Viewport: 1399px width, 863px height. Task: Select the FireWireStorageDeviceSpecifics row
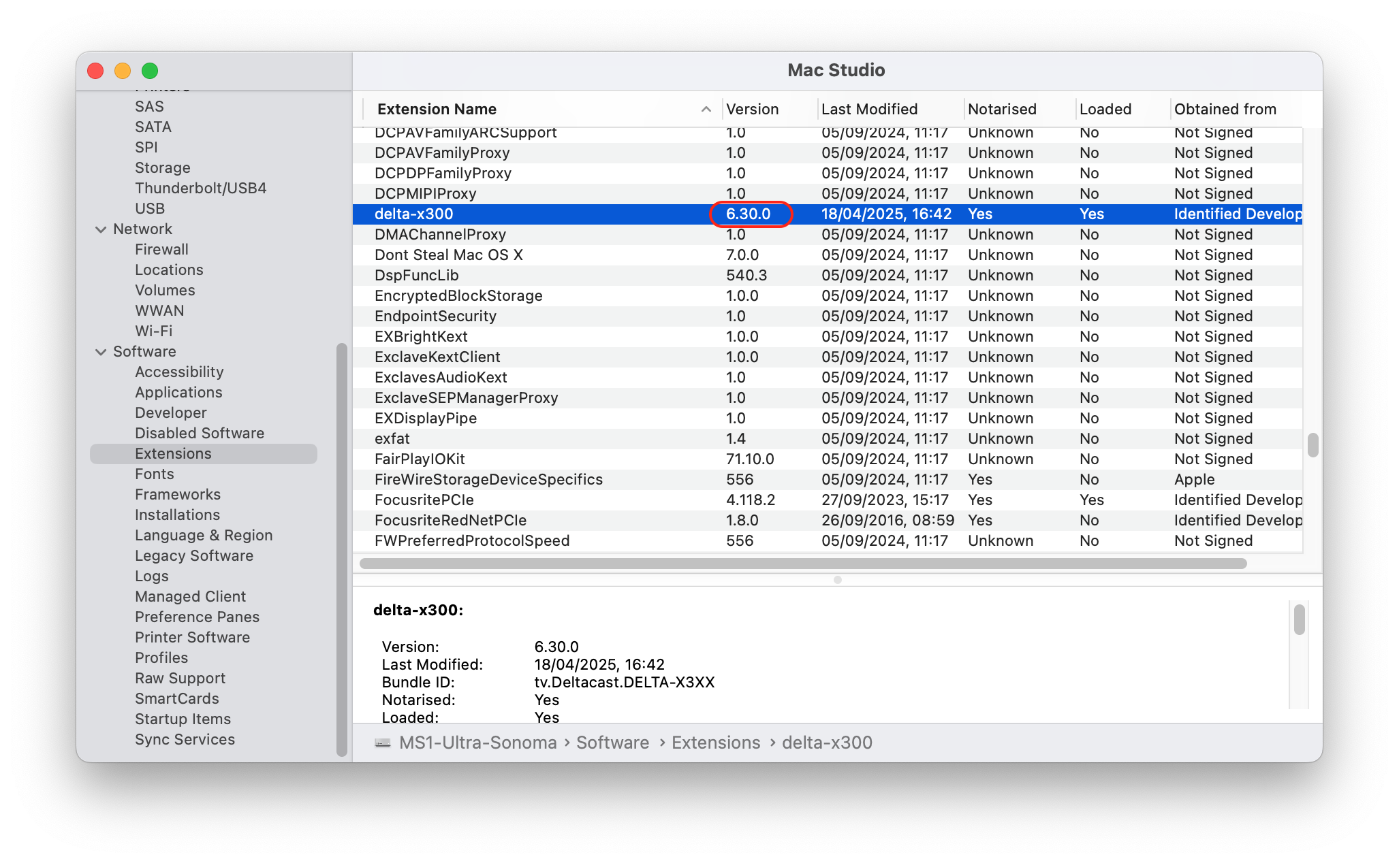[x=828, y=480]
